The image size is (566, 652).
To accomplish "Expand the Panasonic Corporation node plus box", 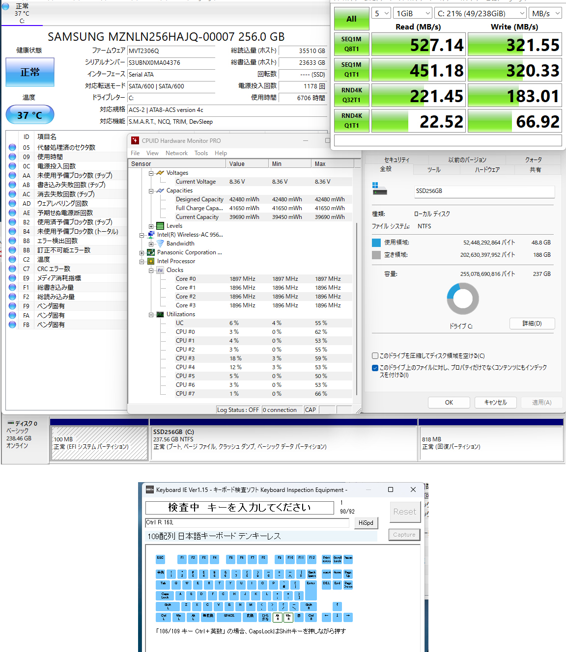I will click(141, 253).
